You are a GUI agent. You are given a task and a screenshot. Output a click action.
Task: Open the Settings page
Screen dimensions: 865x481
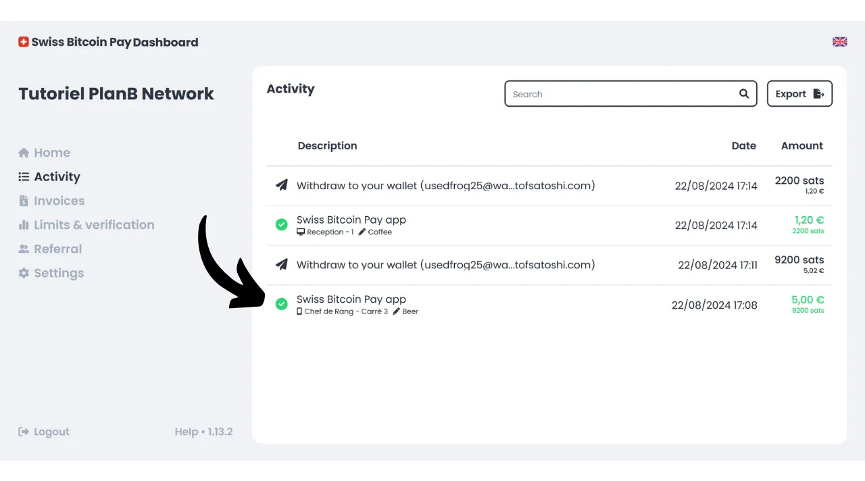(x=59, y=273)
